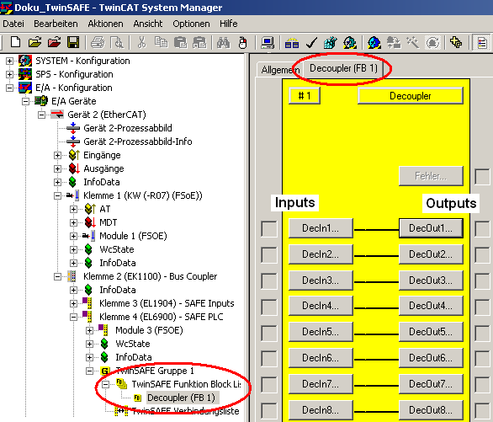The width and height of the screenshot is (493, 422).
Task: Toggle the checkbox next to Fehler button
Action: point(482,177)
